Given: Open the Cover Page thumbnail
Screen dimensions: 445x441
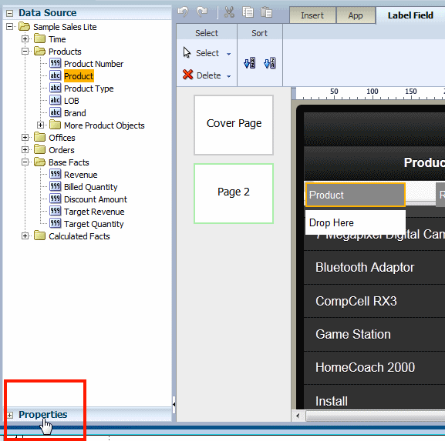Looking at the screenshot, I should (234, 125).
